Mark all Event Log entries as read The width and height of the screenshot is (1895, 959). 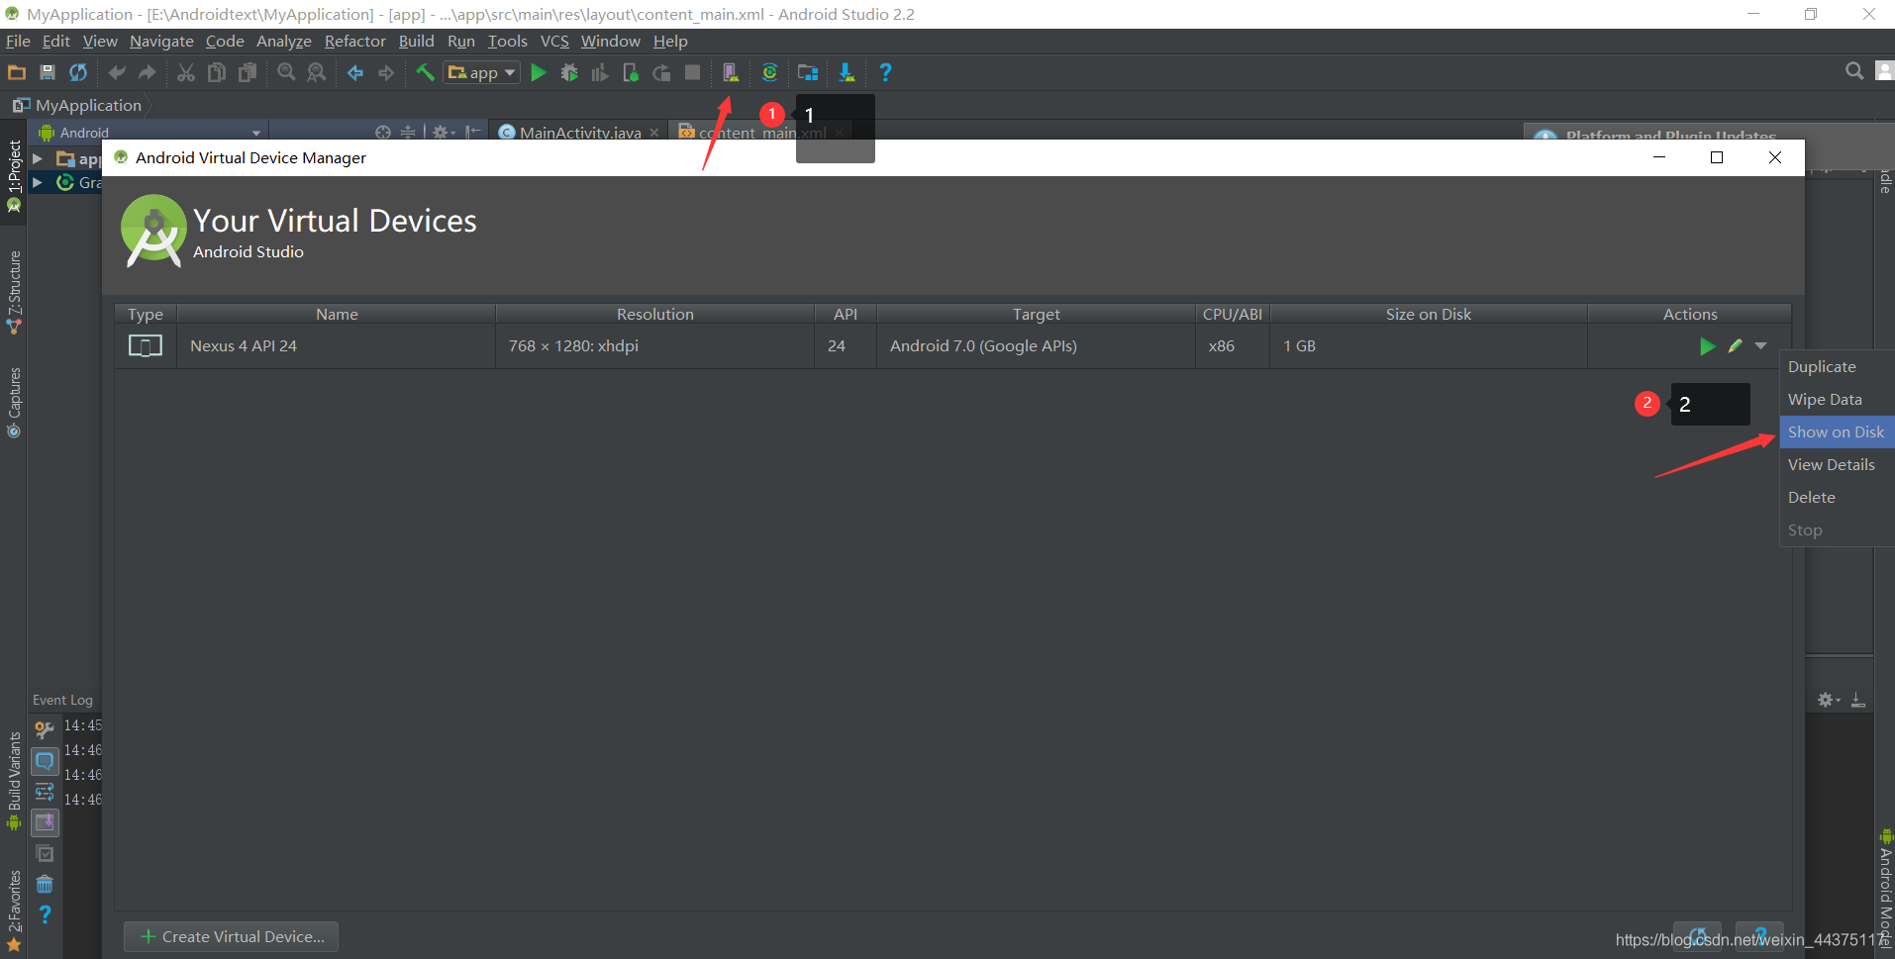(45, 853)
